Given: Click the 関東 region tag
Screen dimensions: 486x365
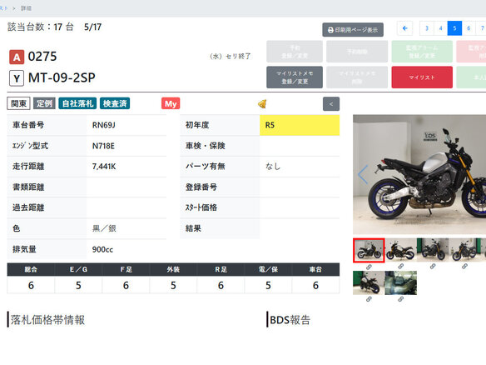Looking at the screenshot, I should point(18,103).
